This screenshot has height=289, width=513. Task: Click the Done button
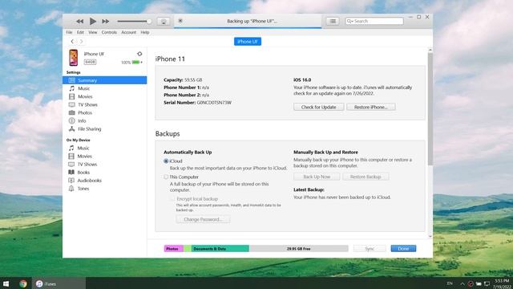403,249
